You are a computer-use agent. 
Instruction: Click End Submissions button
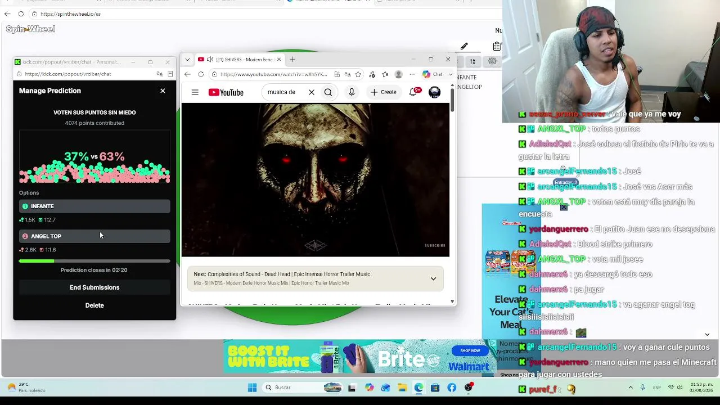[94, 287]
